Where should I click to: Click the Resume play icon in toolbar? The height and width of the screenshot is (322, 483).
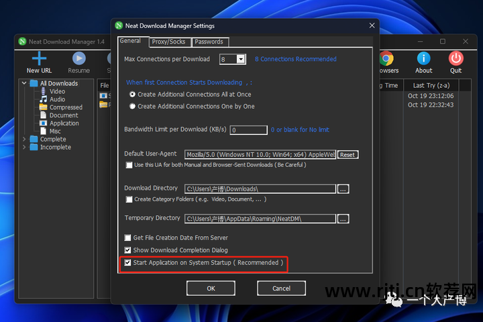click(79, 58)
